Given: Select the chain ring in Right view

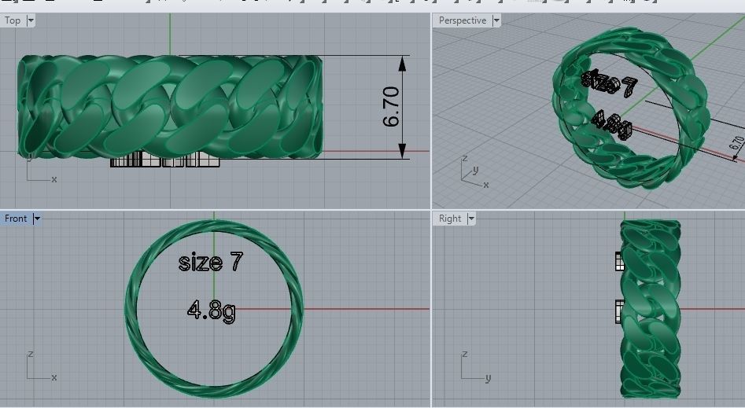Looking at the screenshot, I should point(651,309).
